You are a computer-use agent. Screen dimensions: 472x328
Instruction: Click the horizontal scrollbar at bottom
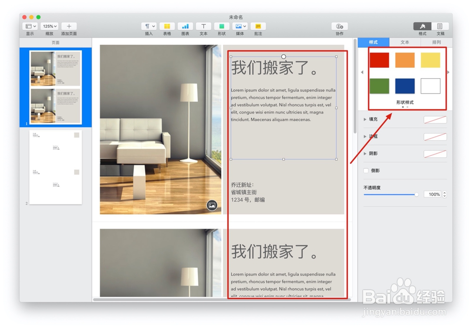tap(222, 299)
